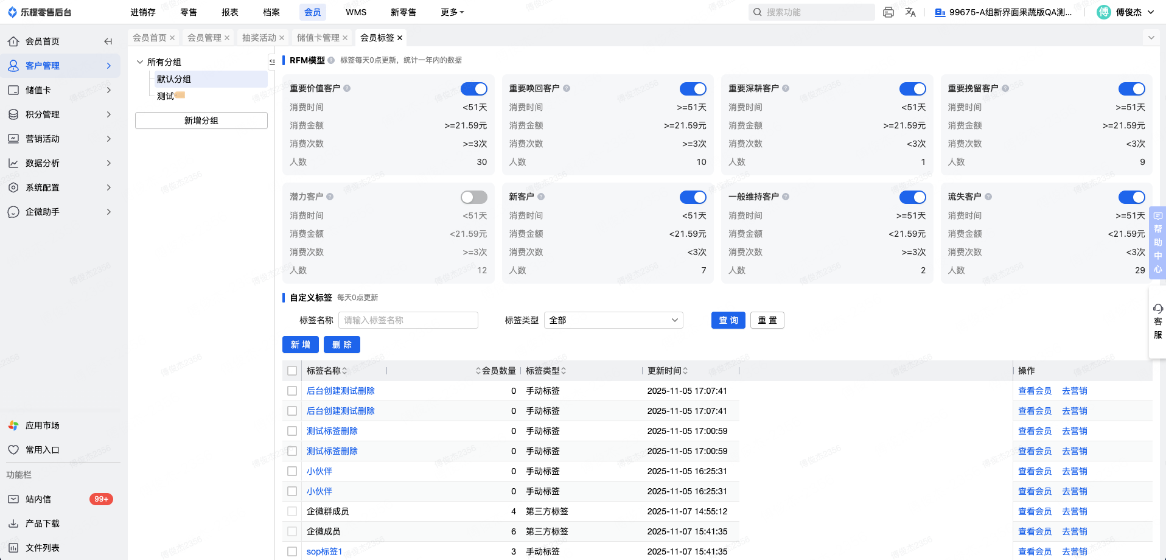The image size is (1166, 560).
Task: Expand the 储值卡 sidebar chevron
Action: click(109, 90)
